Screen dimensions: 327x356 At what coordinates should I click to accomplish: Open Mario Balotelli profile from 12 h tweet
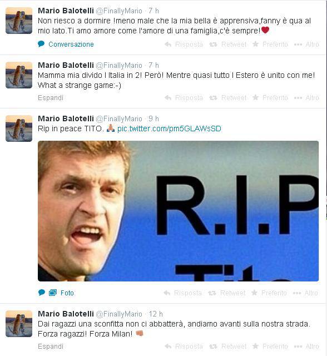point(66,314)
